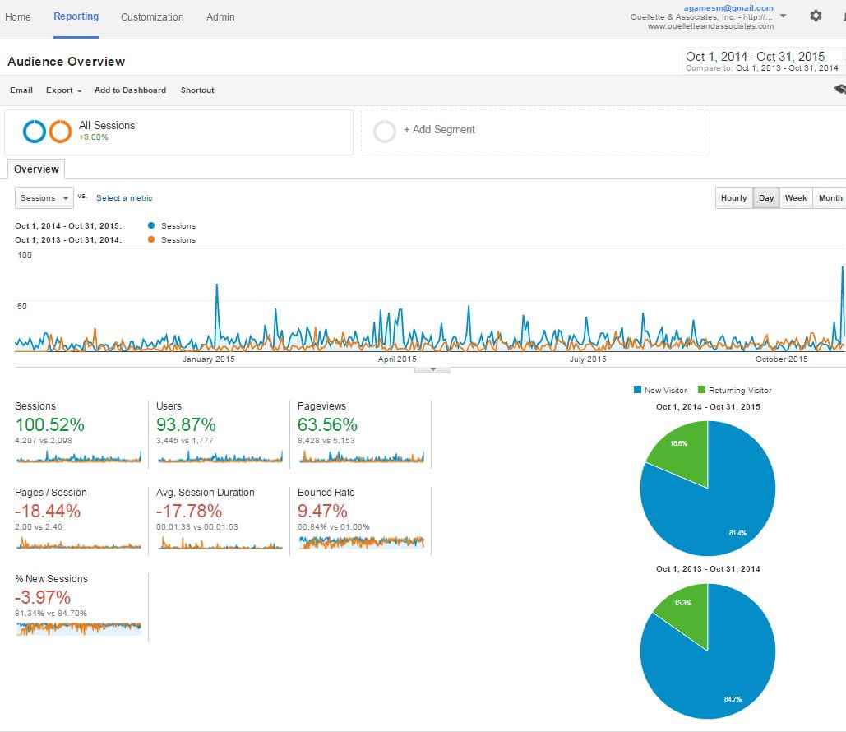Open the settings gear icon
Screen dimensions: 846x732
pos(816,16)
